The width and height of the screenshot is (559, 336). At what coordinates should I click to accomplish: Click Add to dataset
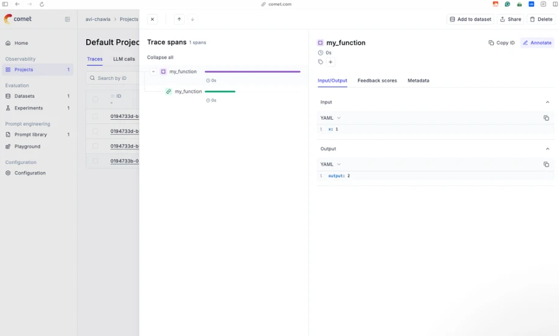(470, 19)
